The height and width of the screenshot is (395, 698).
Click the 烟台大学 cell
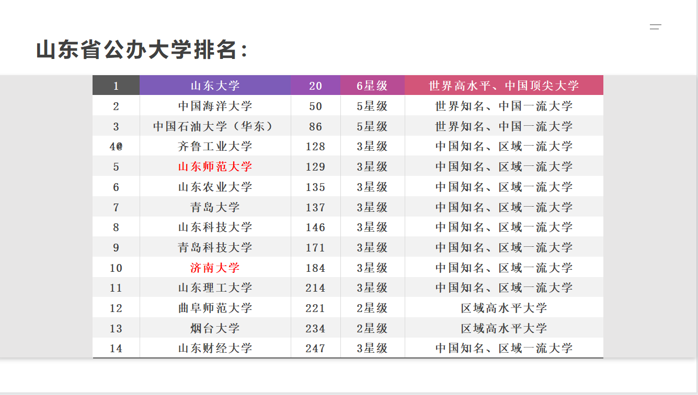coord(215,328)
